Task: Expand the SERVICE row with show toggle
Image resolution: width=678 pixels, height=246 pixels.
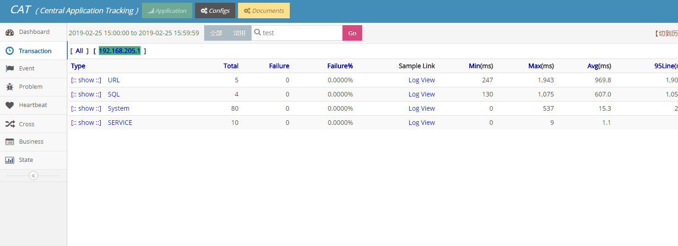Action: click(86, 123)
